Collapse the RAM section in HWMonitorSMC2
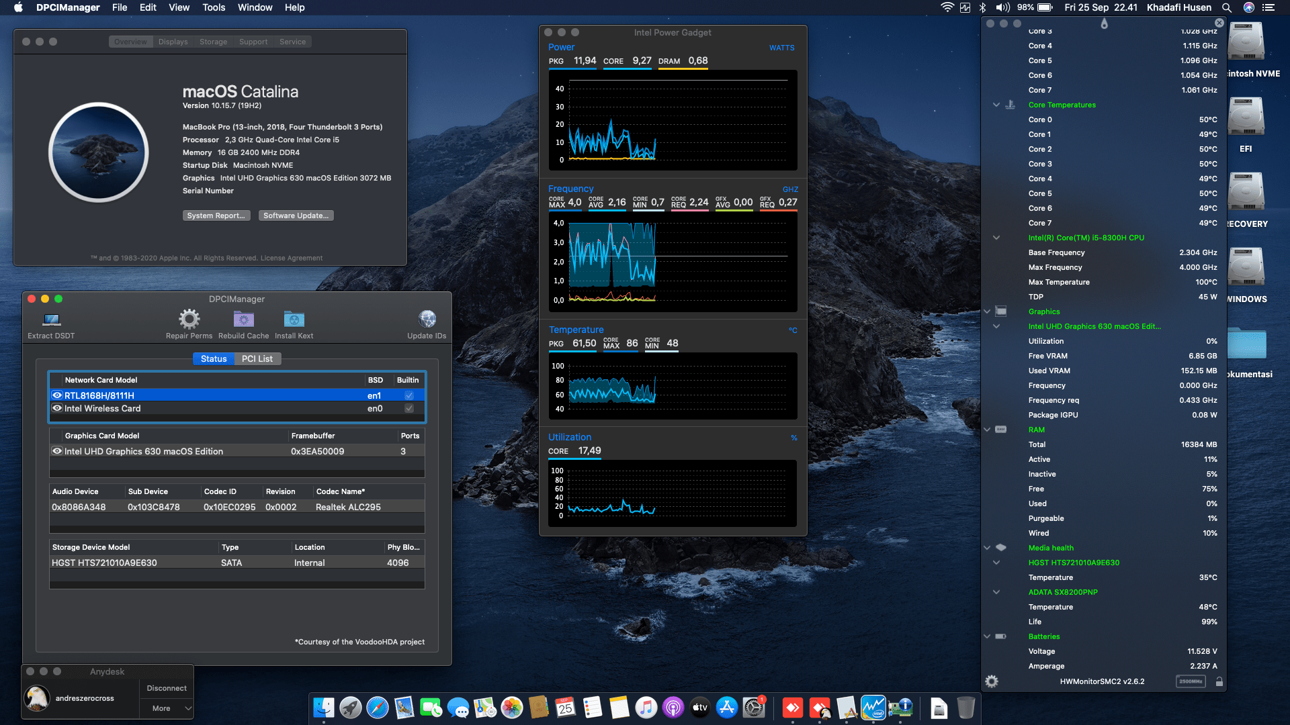1290x725 pixels. pyautogui.click(x=986, y=430)
